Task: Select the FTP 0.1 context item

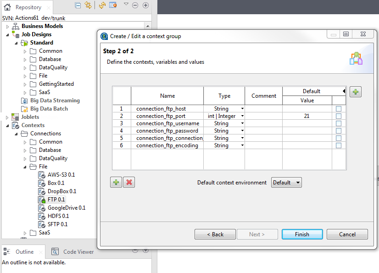Action: [56, 200]
